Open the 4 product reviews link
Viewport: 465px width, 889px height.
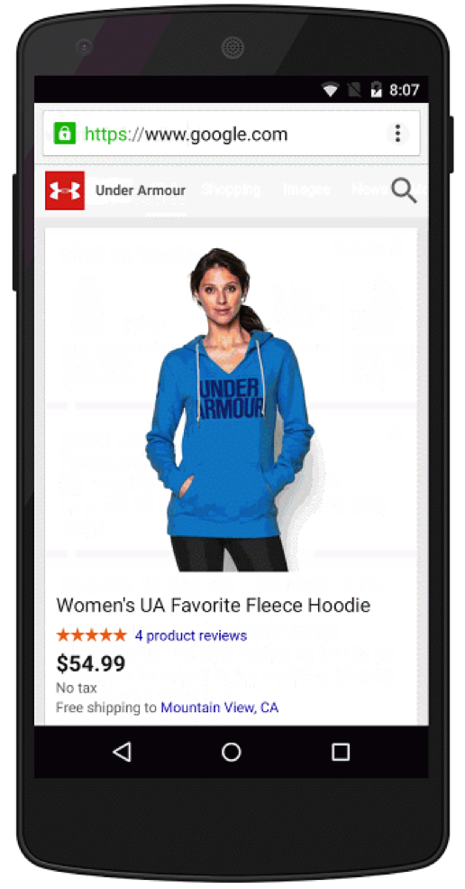point(191,635)
